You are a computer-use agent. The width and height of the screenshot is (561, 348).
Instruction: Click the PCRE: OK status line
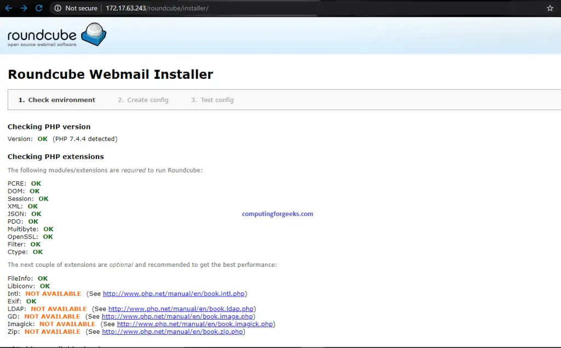[24, 184]
